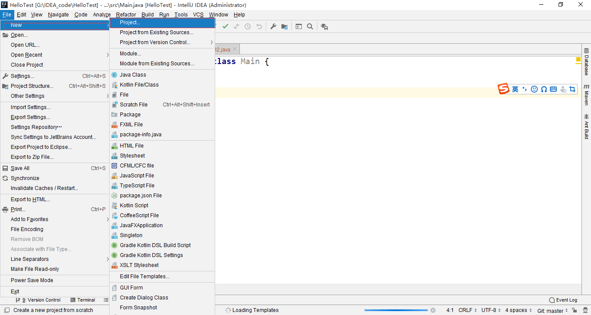
Task: Open the Refactor menu
Action: tap(126, 14)
